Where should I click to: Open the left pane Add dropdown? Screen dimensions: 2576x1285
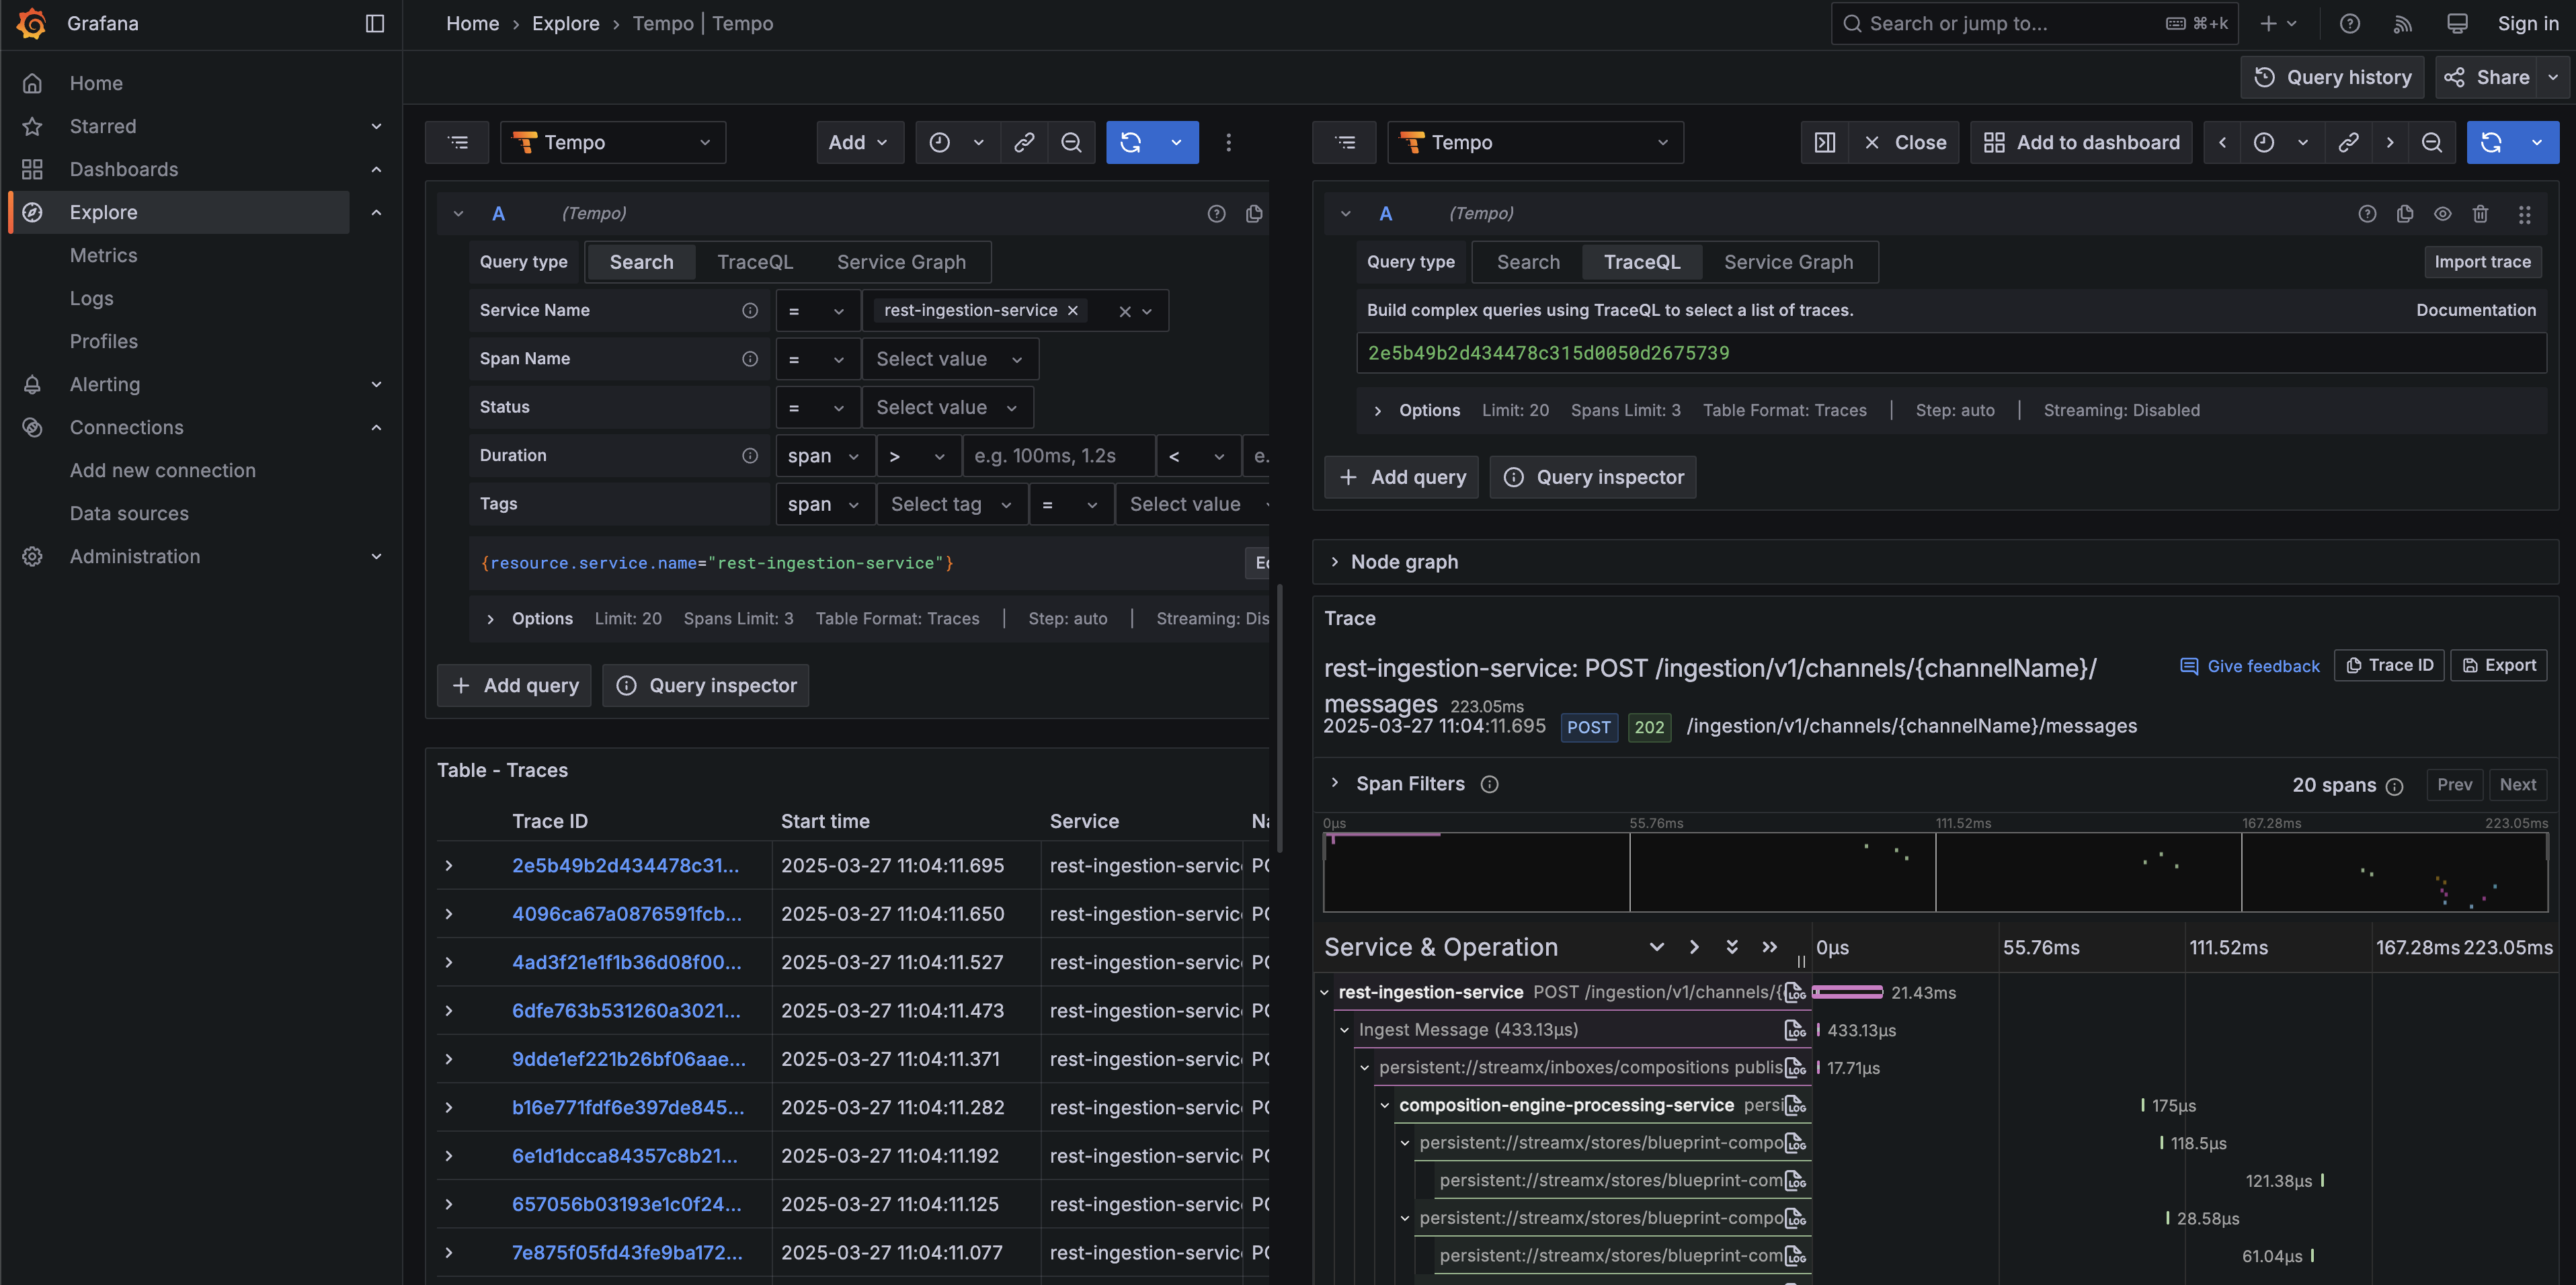click(859, 143)
